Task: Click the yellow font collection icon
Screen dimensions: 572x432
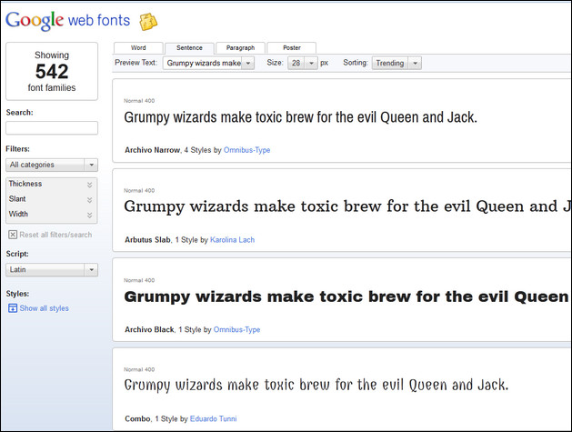Action: click(148, 21)
